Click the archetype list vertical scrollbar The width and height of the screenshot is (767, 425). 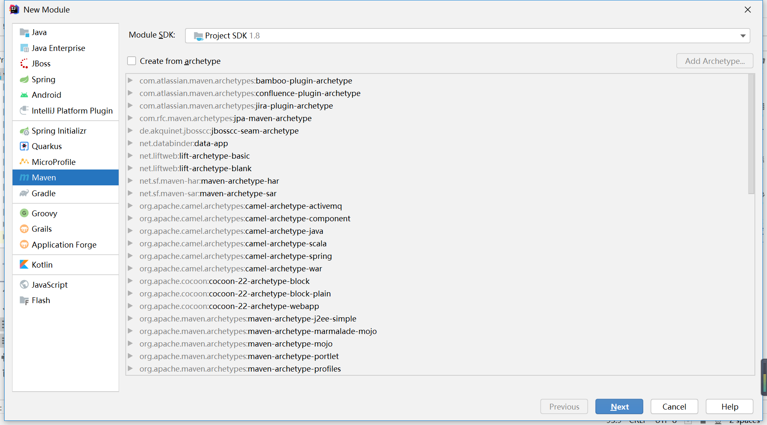[x=751, y=134]
